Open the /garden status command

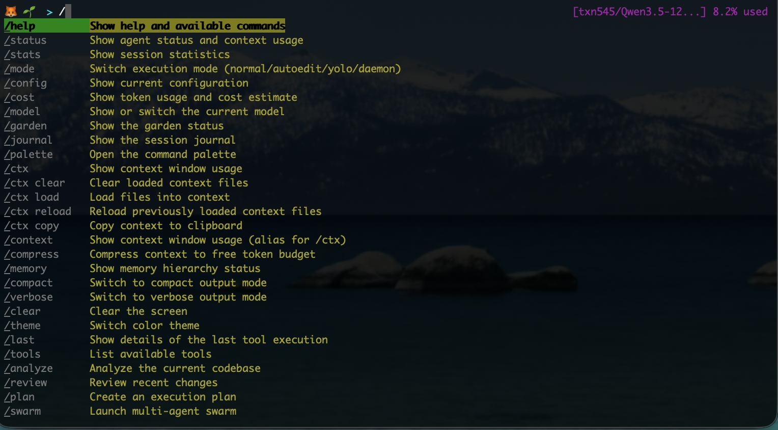pos(25,126)
